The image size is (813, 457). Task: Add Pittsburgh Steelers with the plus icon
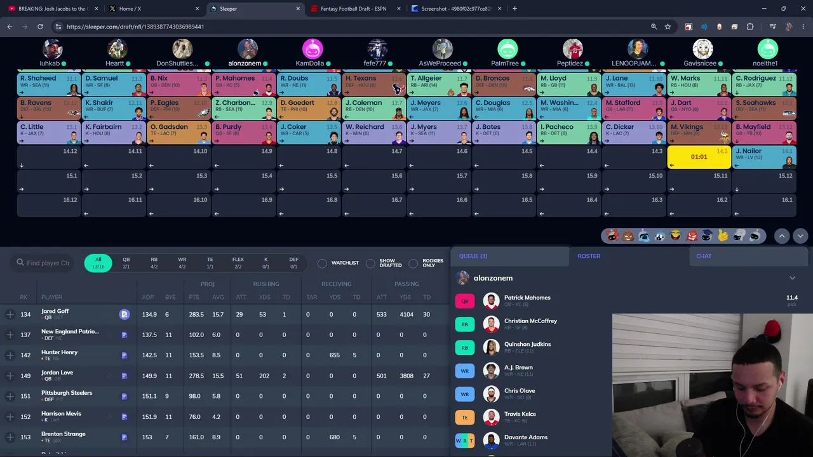coord(10,396)
